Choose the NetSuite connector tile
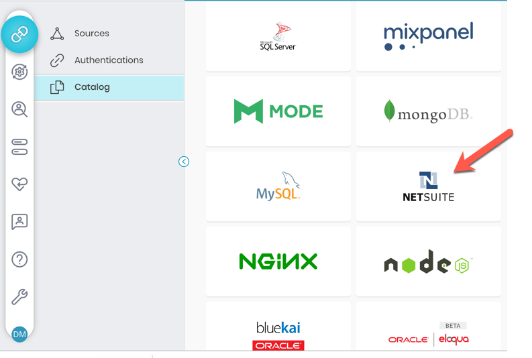 pos(428,186)
